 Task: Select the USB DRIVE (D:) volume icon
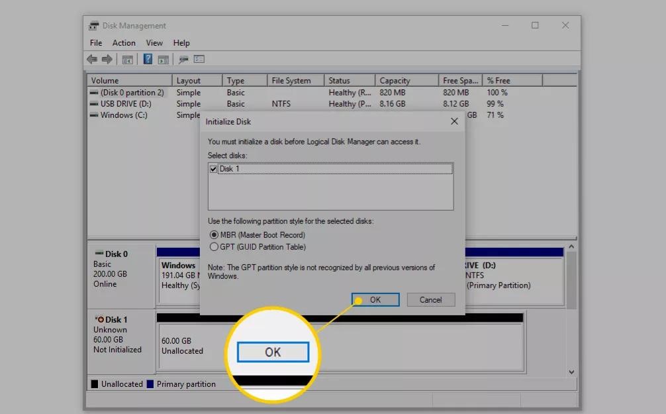click(x=93, y=103)
